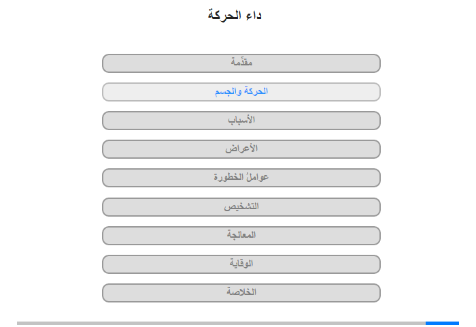The image size is (476, 327).
Task: Open the المعالجة section
Action: coord(241,236)
